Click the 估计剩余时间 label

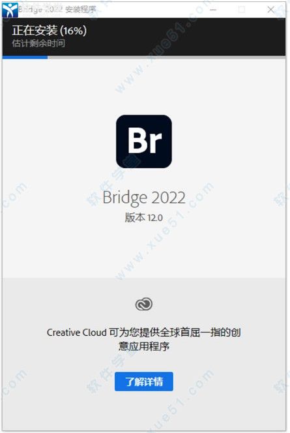tap(38, 43)
